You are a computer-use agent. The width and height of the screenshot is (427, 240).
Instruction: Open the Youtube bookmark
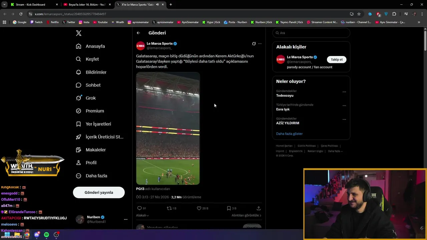pyautogui.click(x=100, y=22)
